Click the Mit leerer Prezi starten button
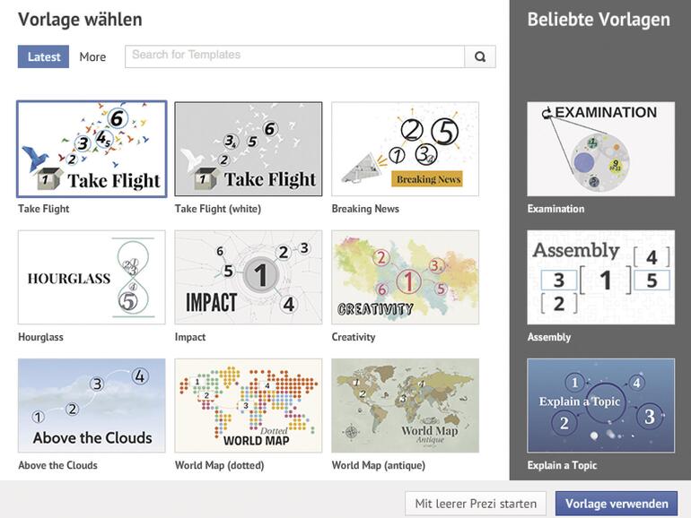 (x=476, y=504)
